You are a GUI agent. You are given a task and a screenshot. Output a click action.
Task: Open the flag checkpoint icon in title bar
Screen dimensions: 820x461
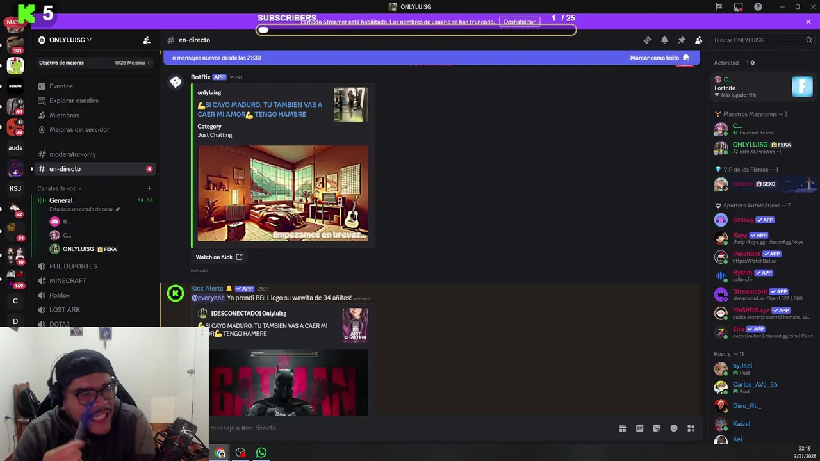(719, 6)
